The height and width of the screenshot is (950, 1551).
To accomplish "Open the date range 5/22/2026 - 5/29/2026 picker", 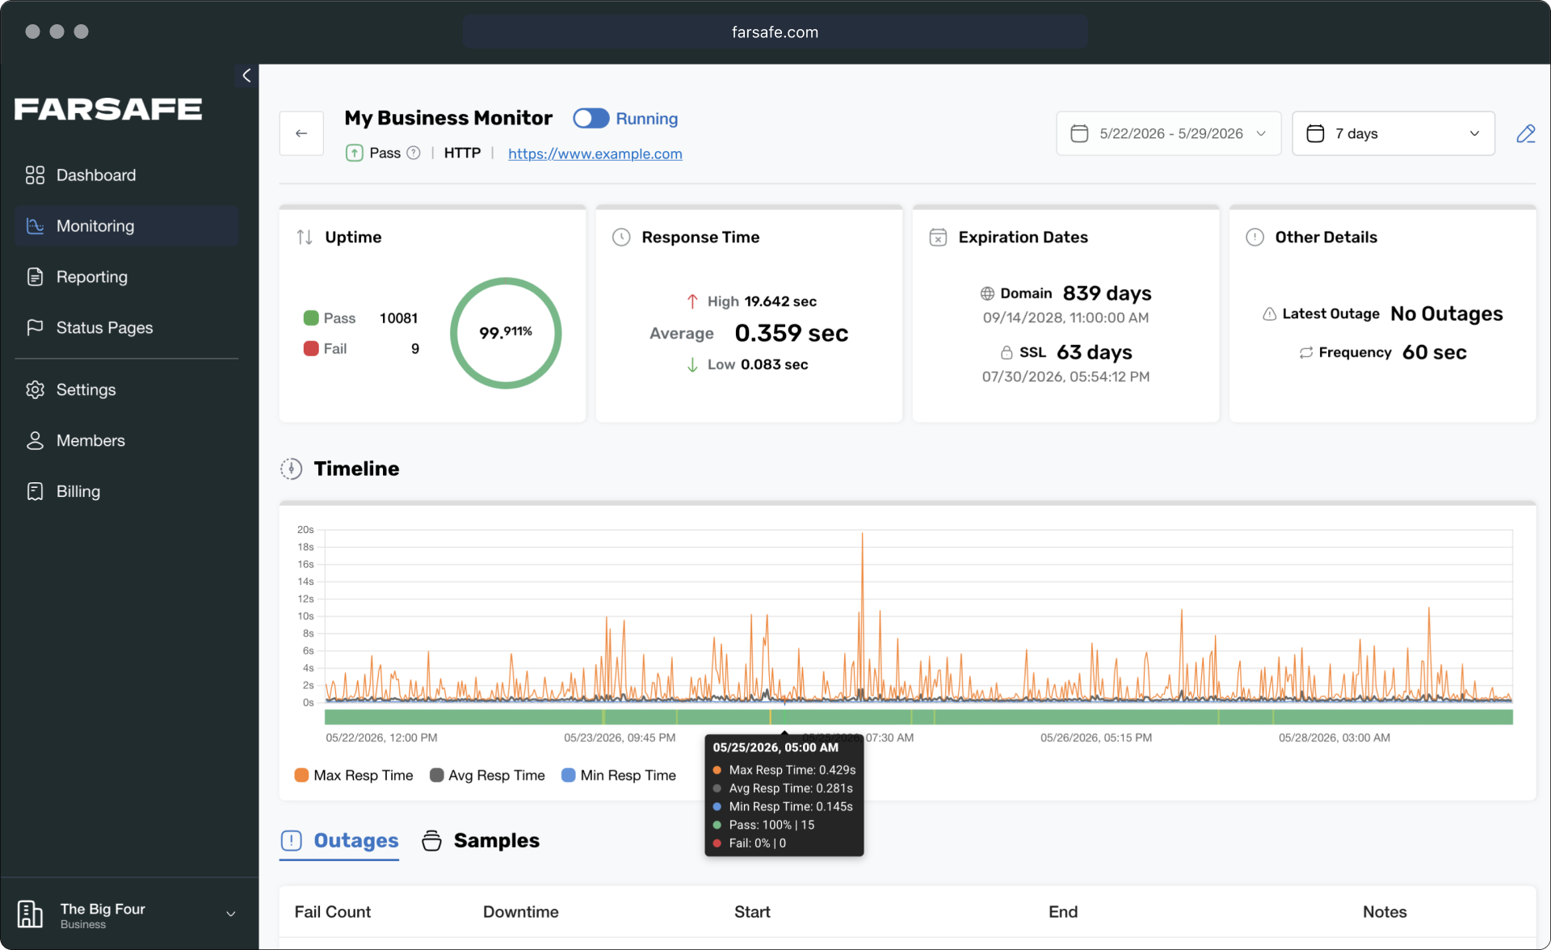I will (1169, 133).
